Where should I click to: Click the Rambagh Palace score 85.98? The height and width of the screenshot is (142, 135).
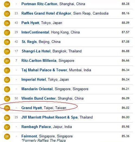126,127
